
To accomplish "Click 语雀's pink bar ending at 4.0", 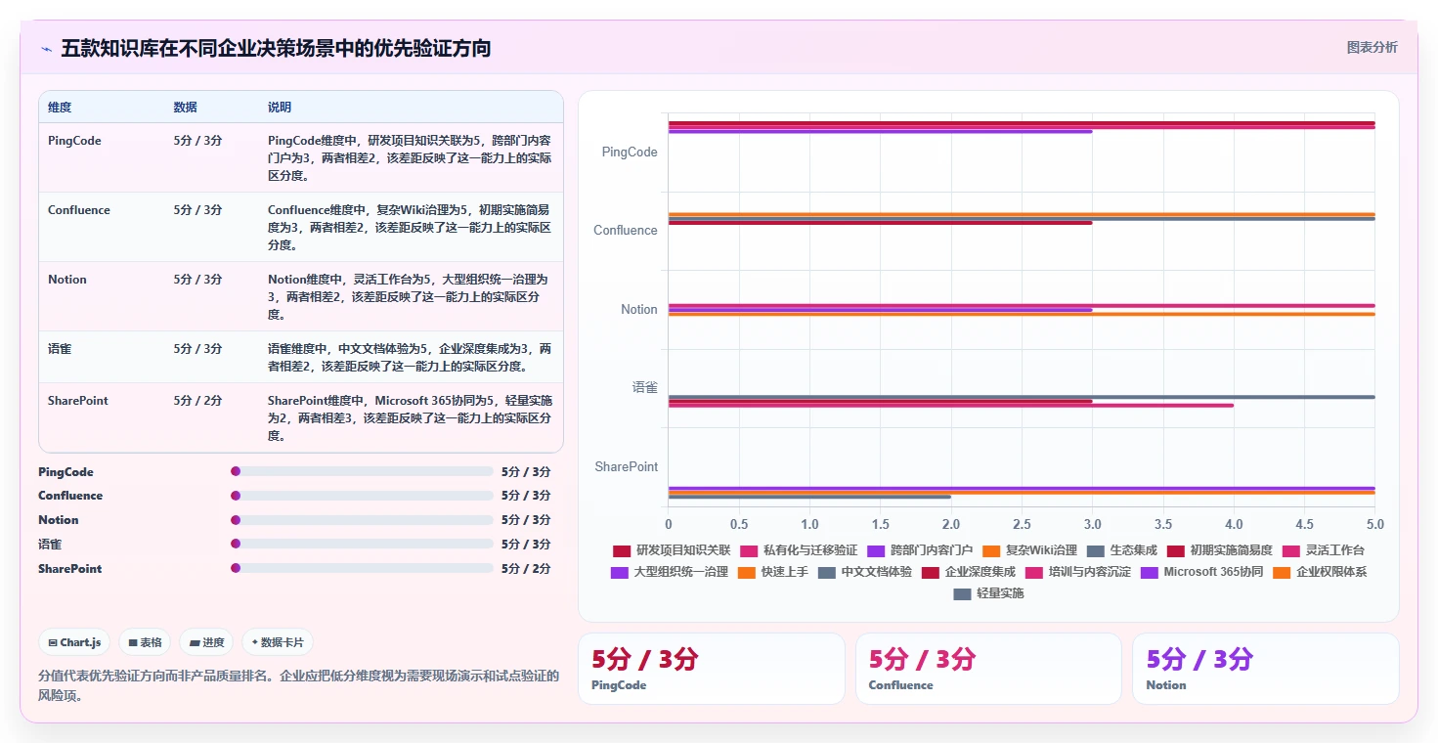I will pyautogui.click(x=951, y=406).
